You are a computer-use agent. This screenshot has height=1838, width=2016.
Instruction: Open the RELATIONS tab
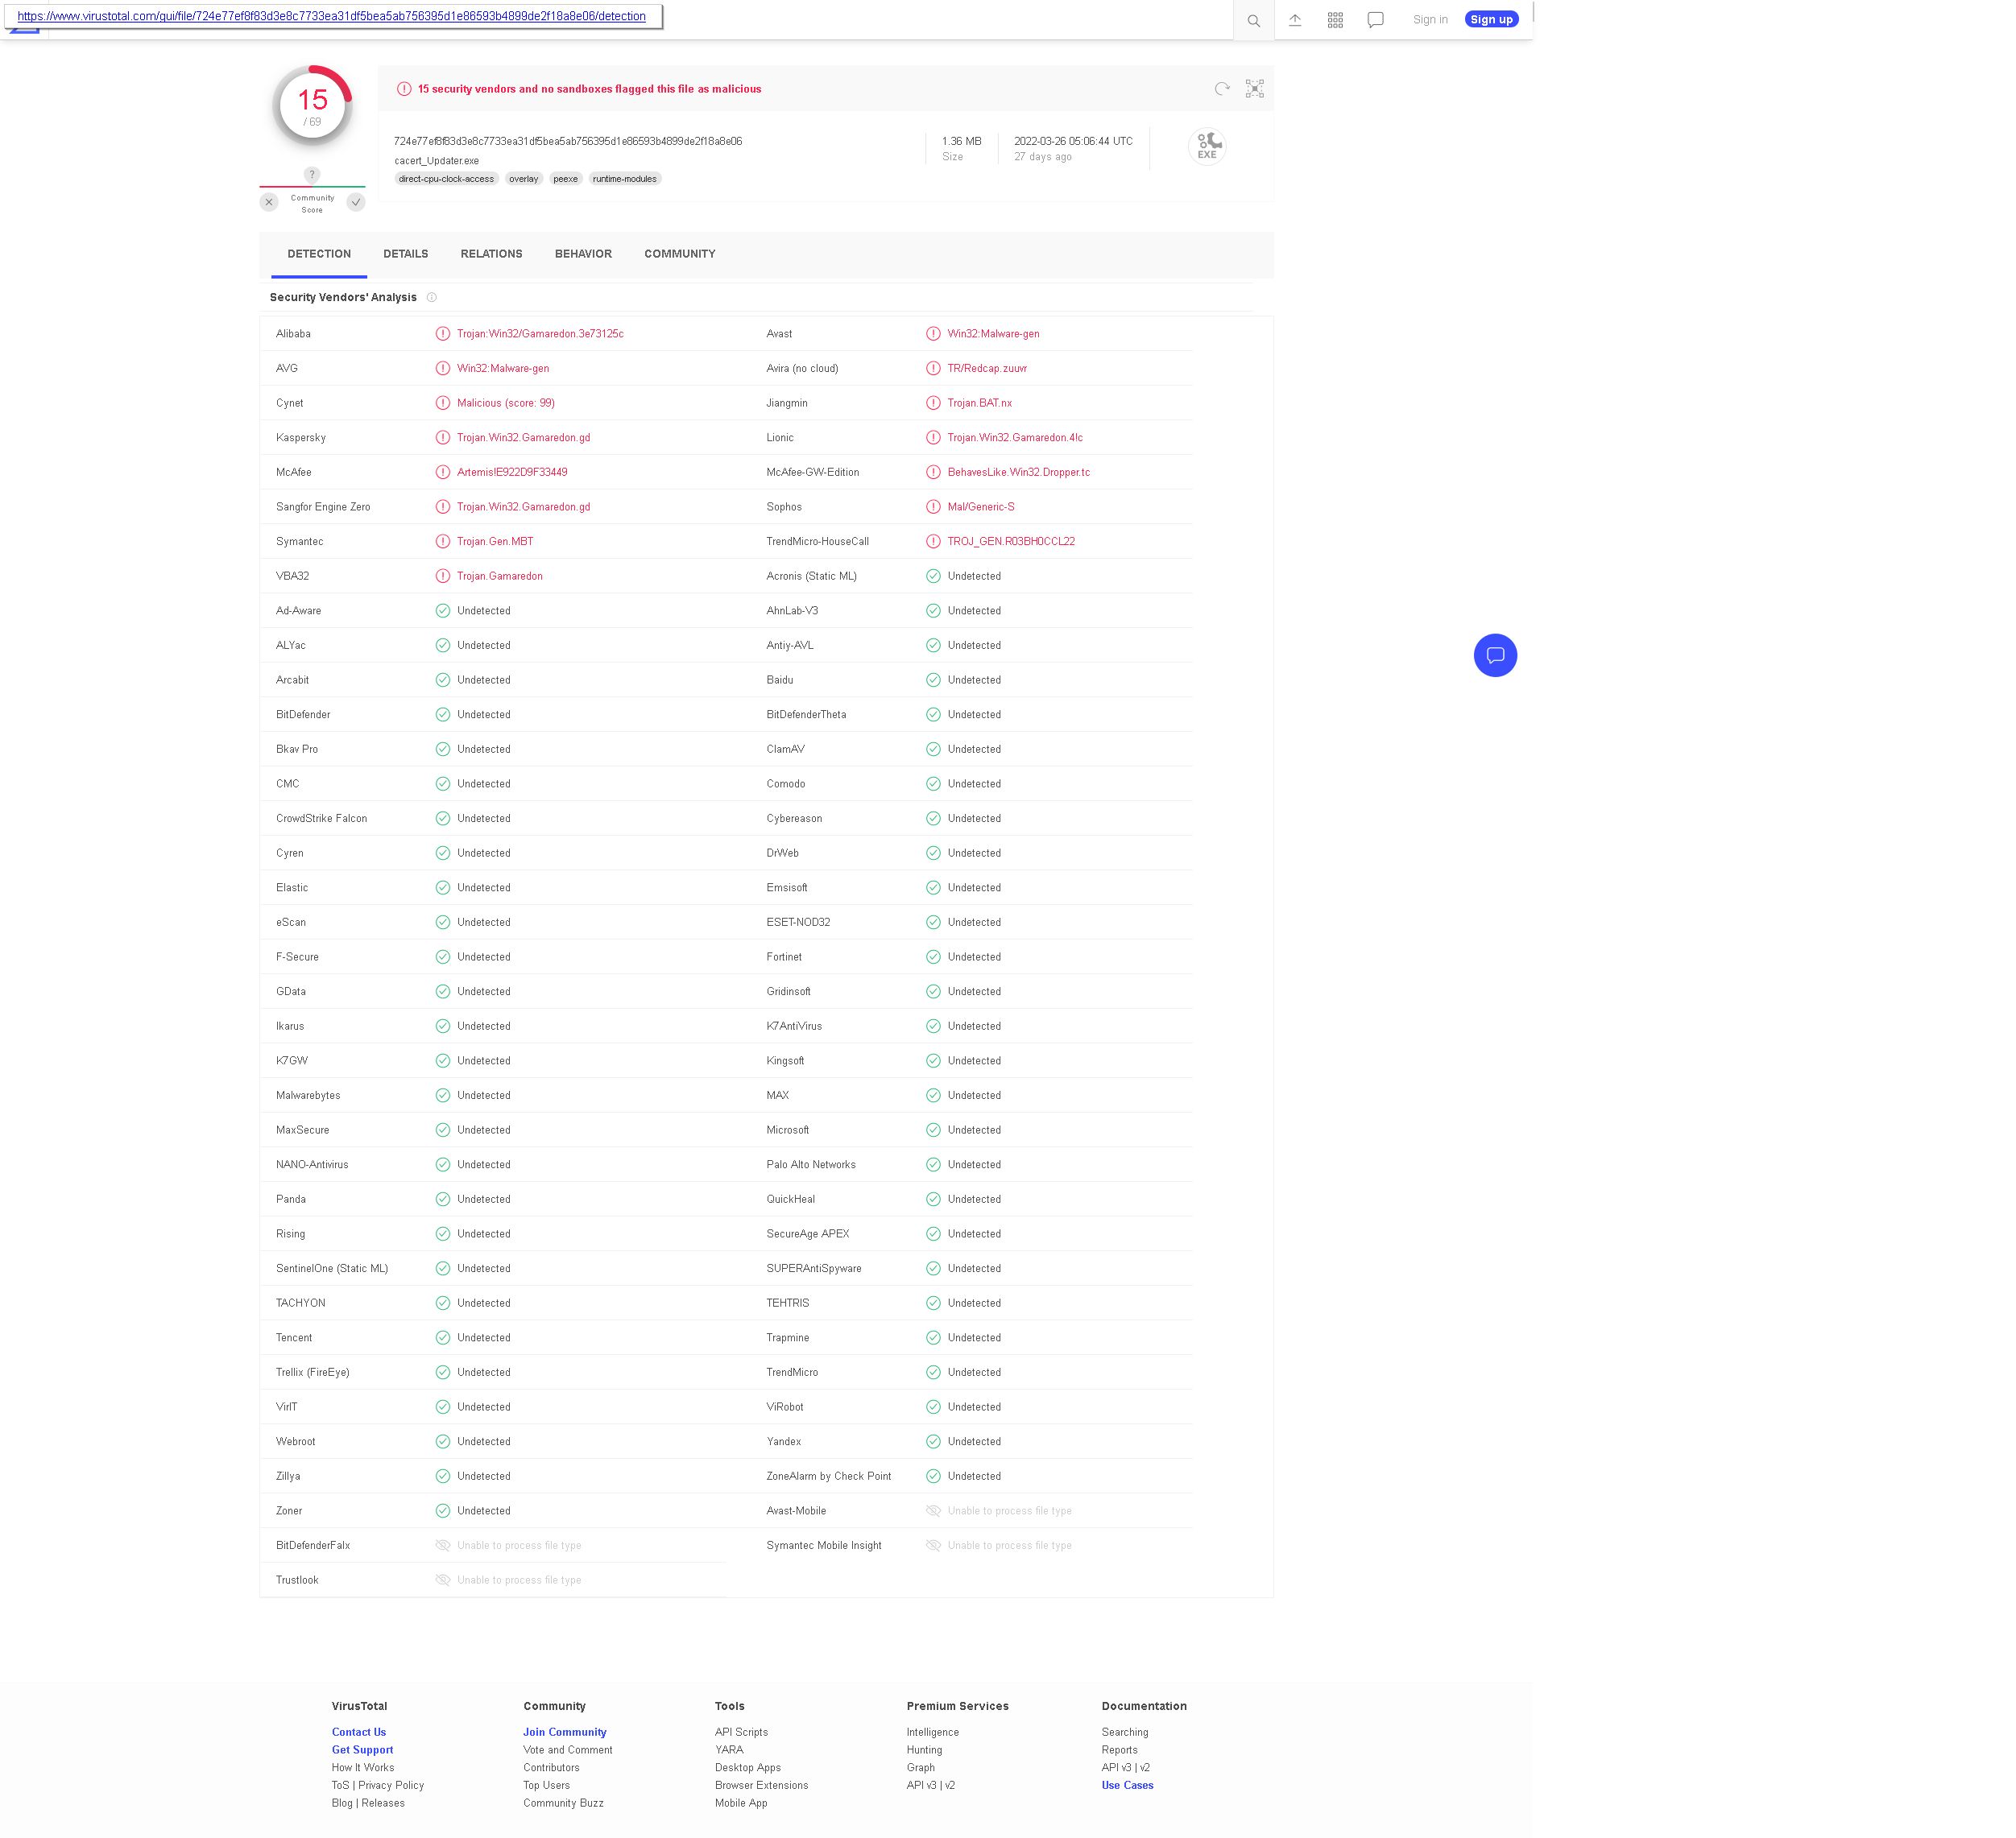[491, 254]
